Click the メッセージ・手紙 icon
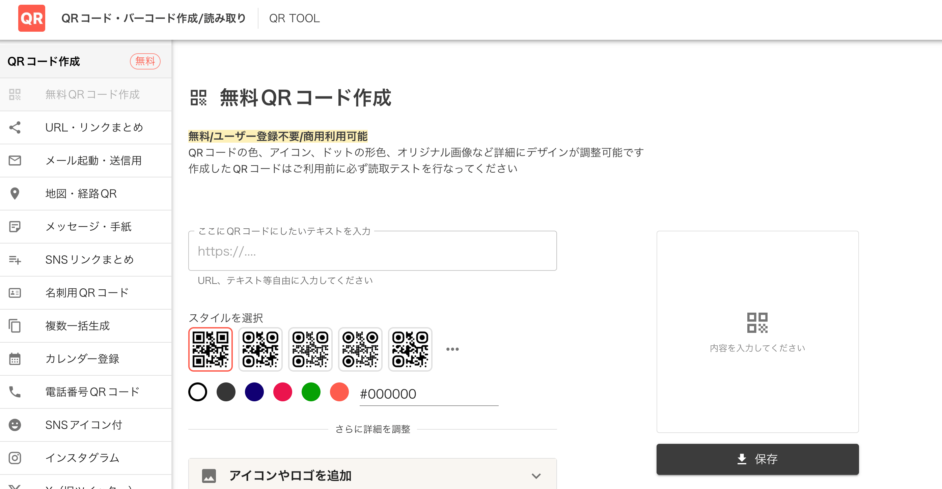 coord(15,227)
